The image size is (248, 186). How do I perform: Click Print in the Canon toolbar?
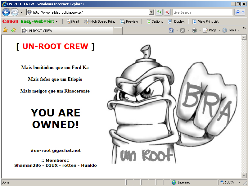73,21
